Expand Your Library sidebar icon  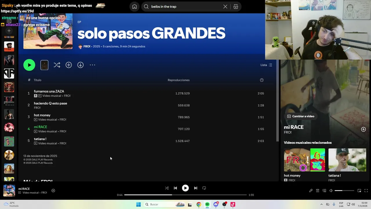click(x=9, y=21)
